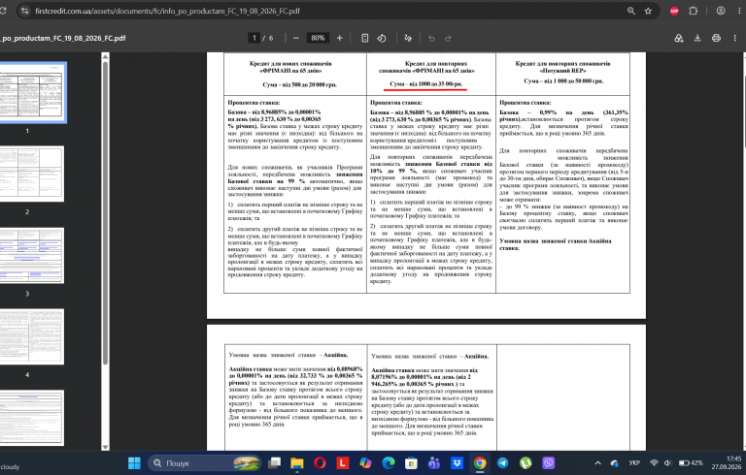Screen dimensions: 746x475
Task: Click the thumbnail panel scrollbar down arrow
Action: (x=105, y=447)
